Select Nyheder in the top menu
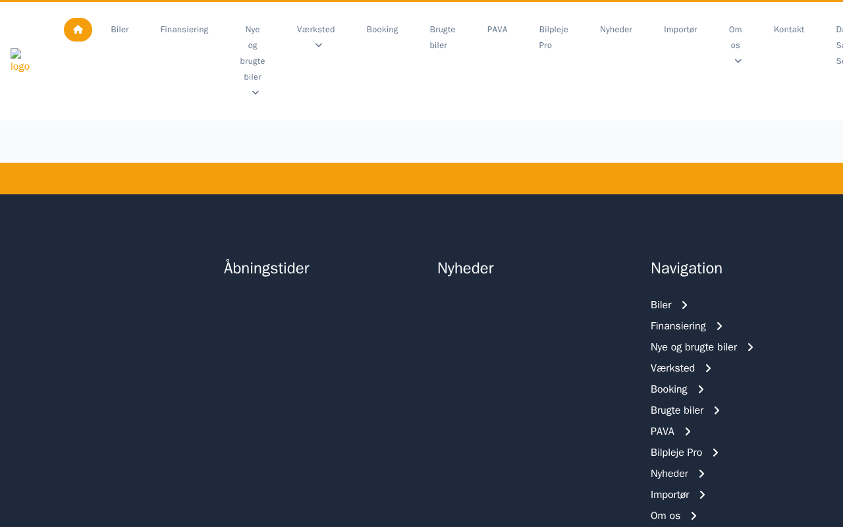 [616, 30]
